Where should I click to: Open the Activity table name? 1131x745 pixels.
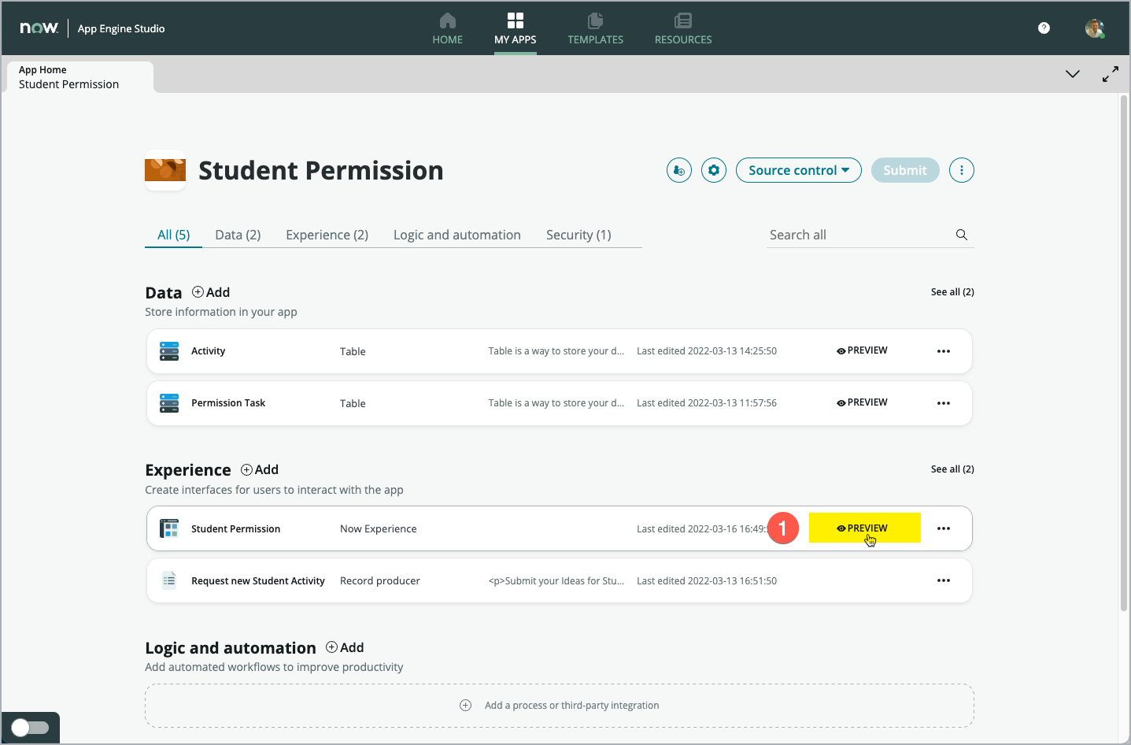pos(209,351)
